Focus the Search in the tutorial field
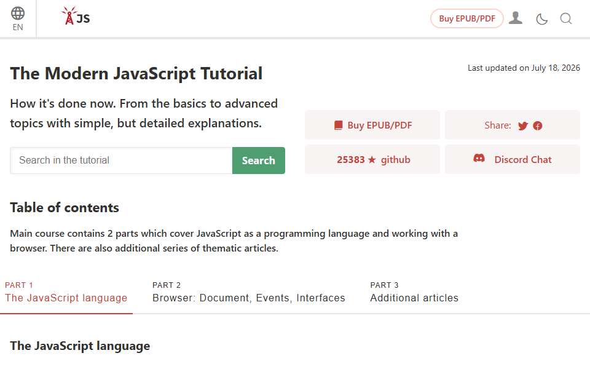This screenshot has width=590, height=369. coord(121,161)
